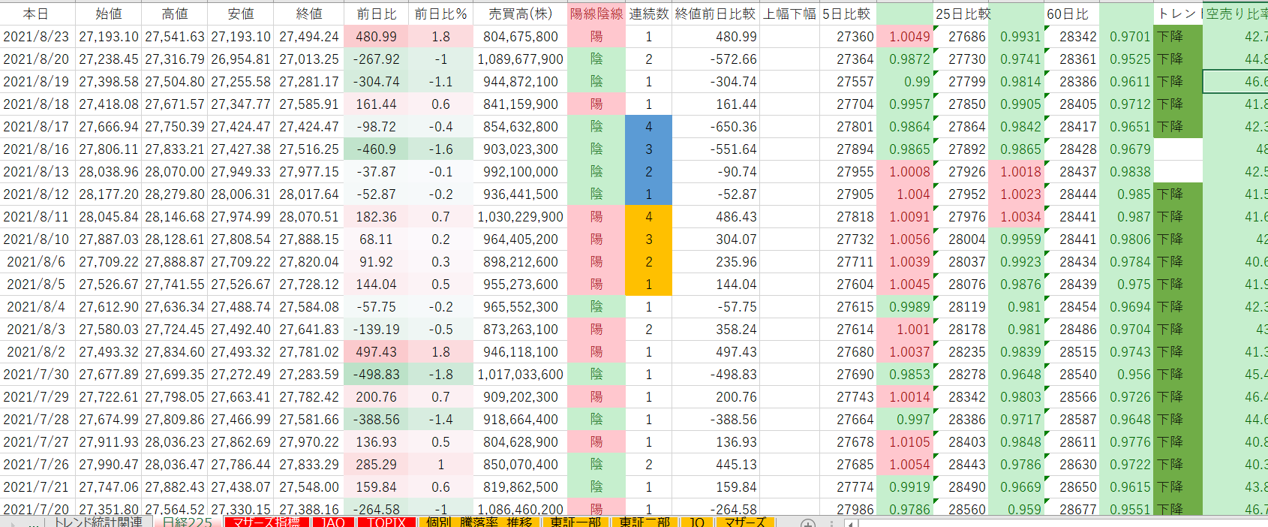This screenshot has height=527, width=1268.
Task: Select the 前日比 cell showing 497.43
Action: [x=376, y=351]
